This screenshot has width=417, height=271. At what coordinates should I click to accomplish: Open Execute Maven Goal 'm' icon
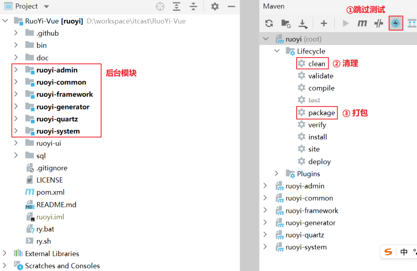coord(362,23)
